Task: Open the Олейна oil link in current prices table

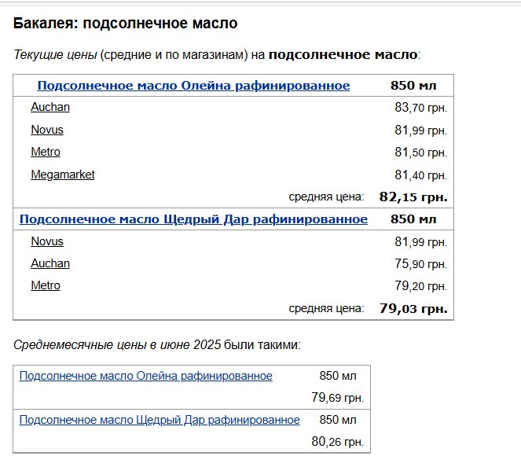Action: 193,86
